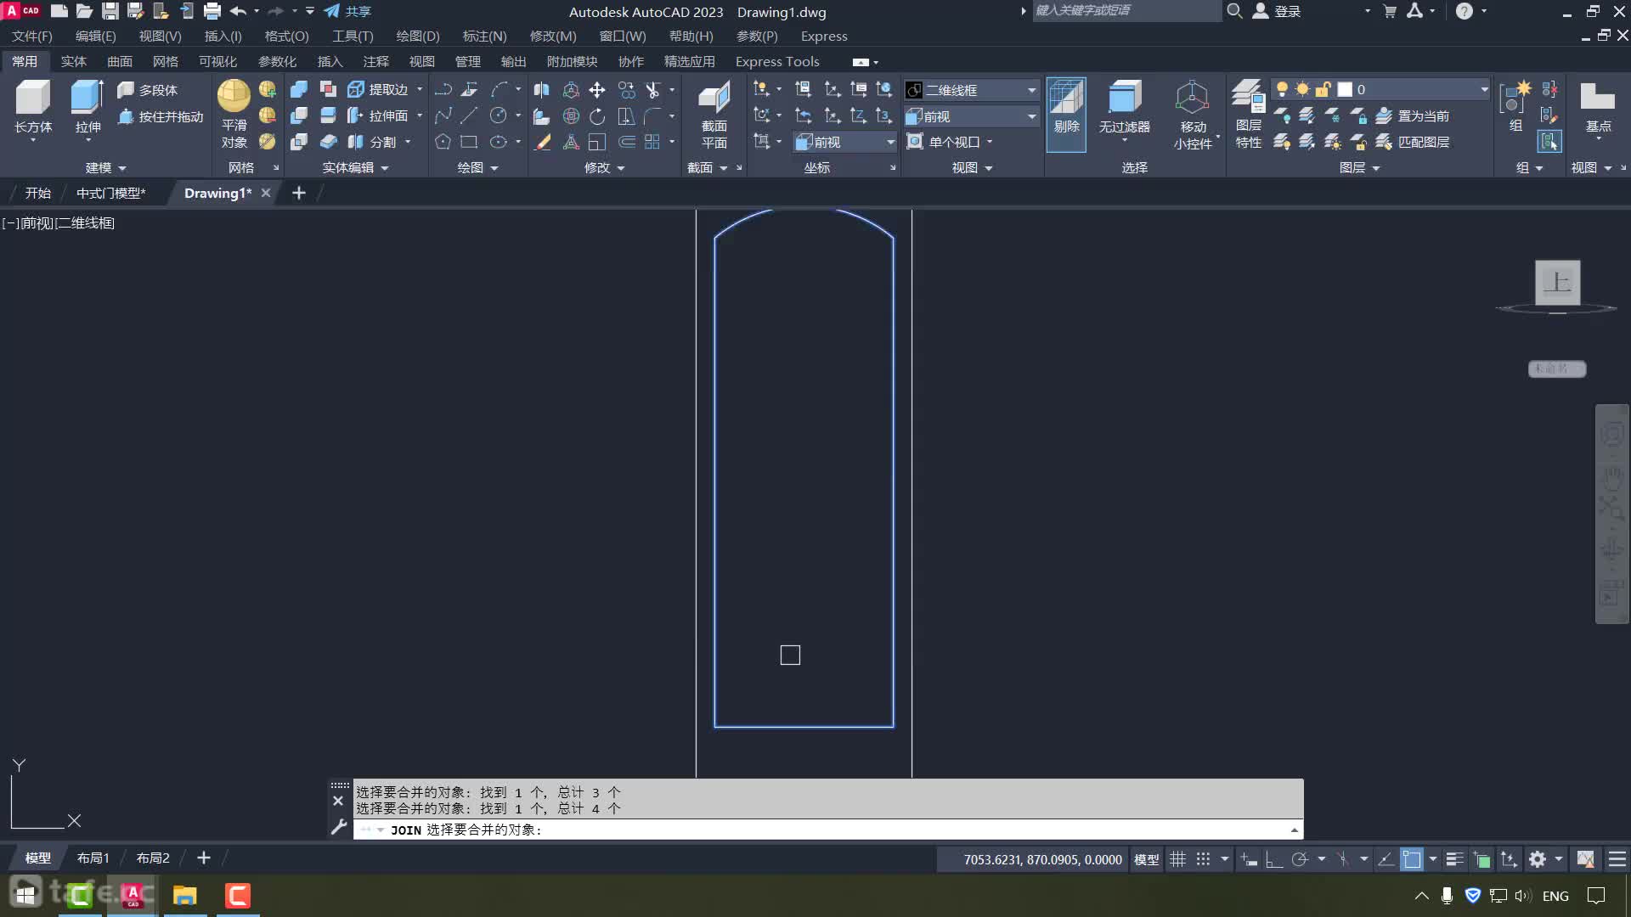Open the 文件(F) menu

pos(31,37)
